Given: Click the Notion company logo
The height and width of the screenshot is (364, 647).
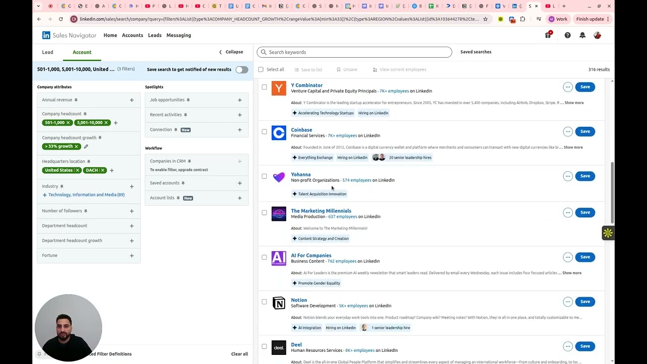Looking at the screenshot, I should coord(279,303).
